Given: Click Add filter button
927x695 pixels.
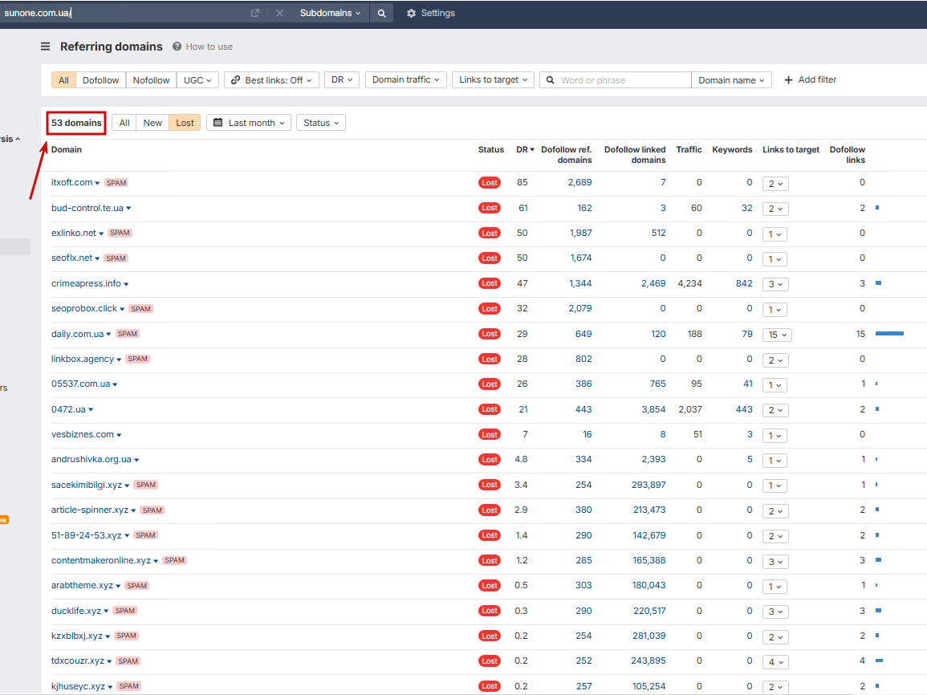Looking at the screenshot, I should [810, 79].
